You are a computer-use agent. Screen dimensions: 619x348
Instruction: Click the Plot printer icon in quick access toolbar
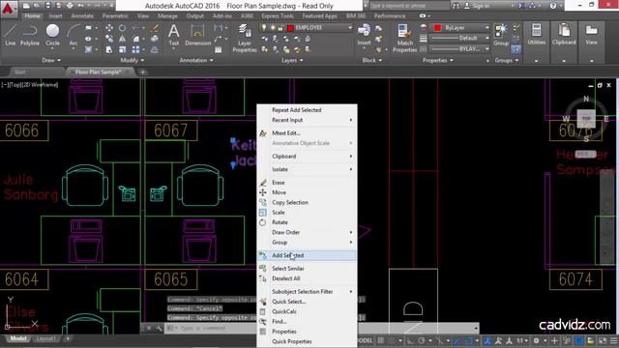click(70, 6)
